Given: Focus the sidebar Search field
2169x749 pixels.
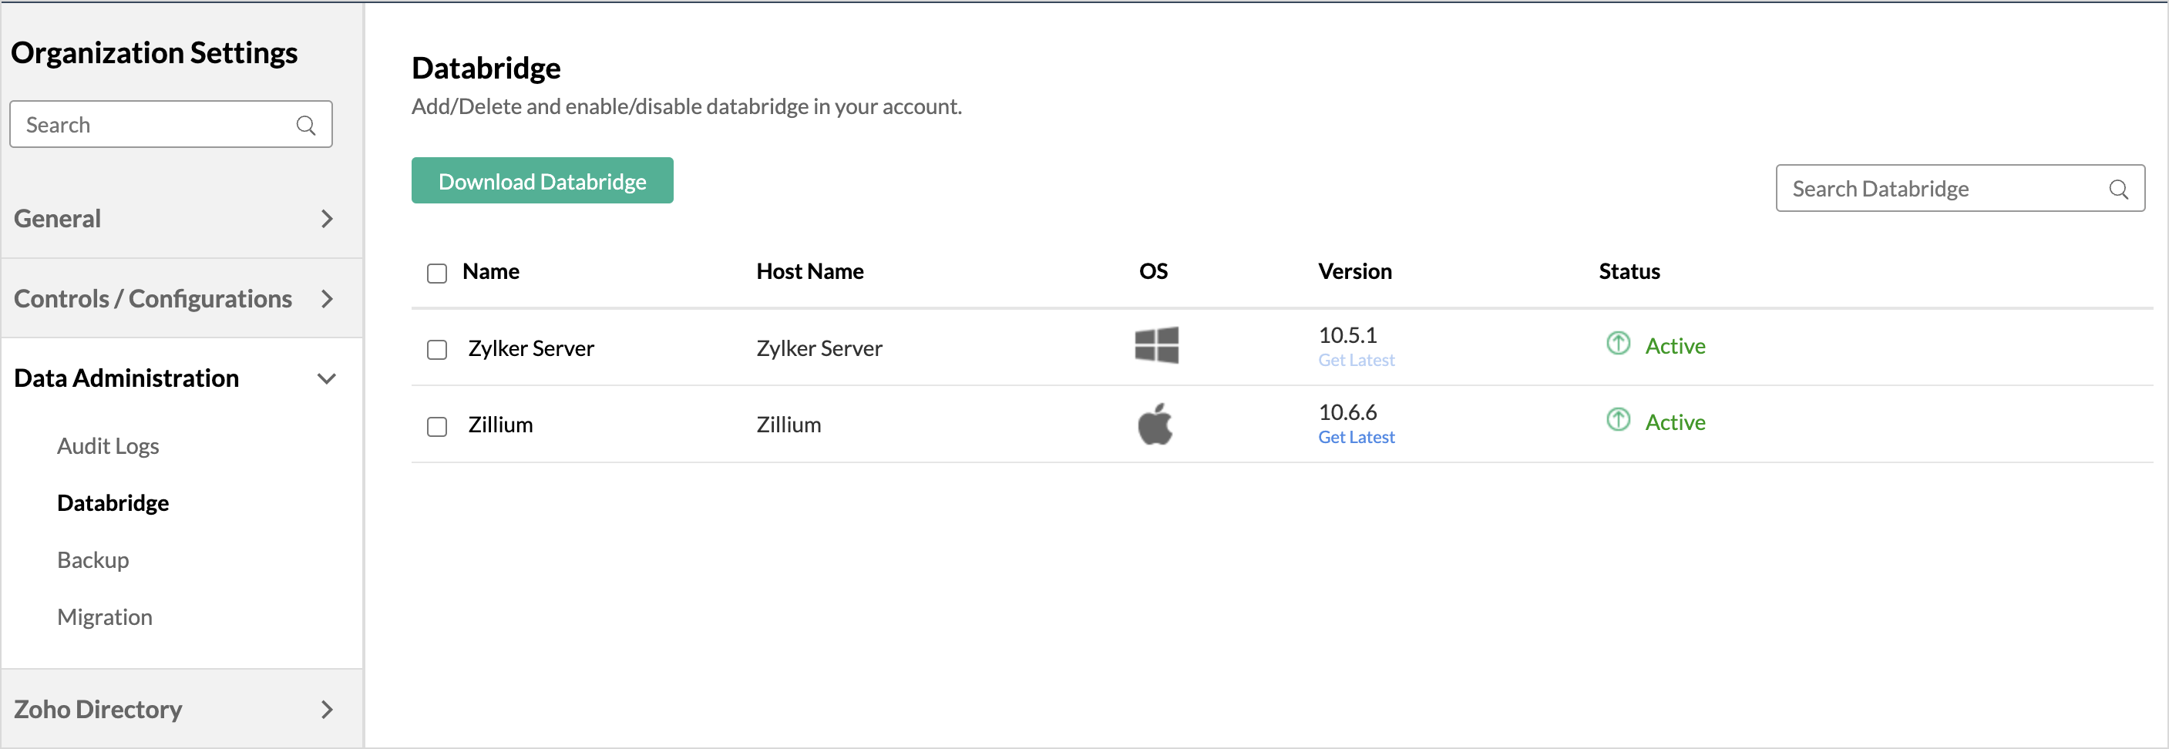Looking at the screenshot, I should pos(171,125).
